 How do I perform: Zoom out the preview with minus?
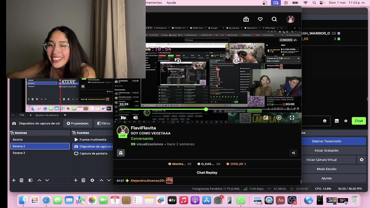pos(13,115)
